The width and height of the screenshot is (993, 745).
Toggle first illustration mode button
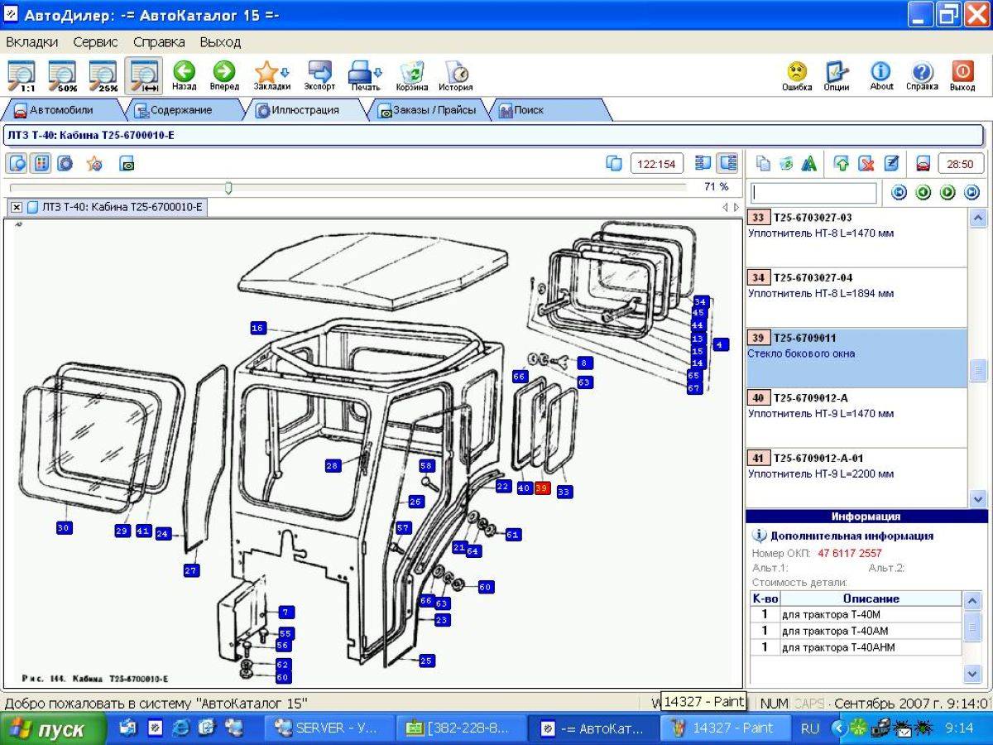[x=17, y=163]
